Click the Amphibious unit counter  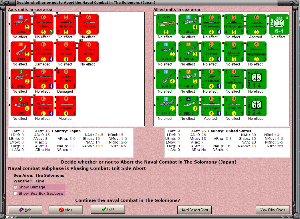pos(256,52)
